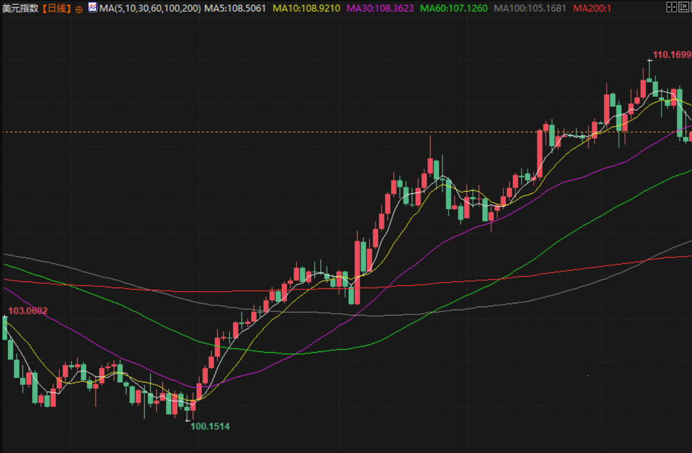Select the MA10:108.9210 value
The height and width of the screenshot is (453, 692).
pyautogui.click(x=306, y=9)
